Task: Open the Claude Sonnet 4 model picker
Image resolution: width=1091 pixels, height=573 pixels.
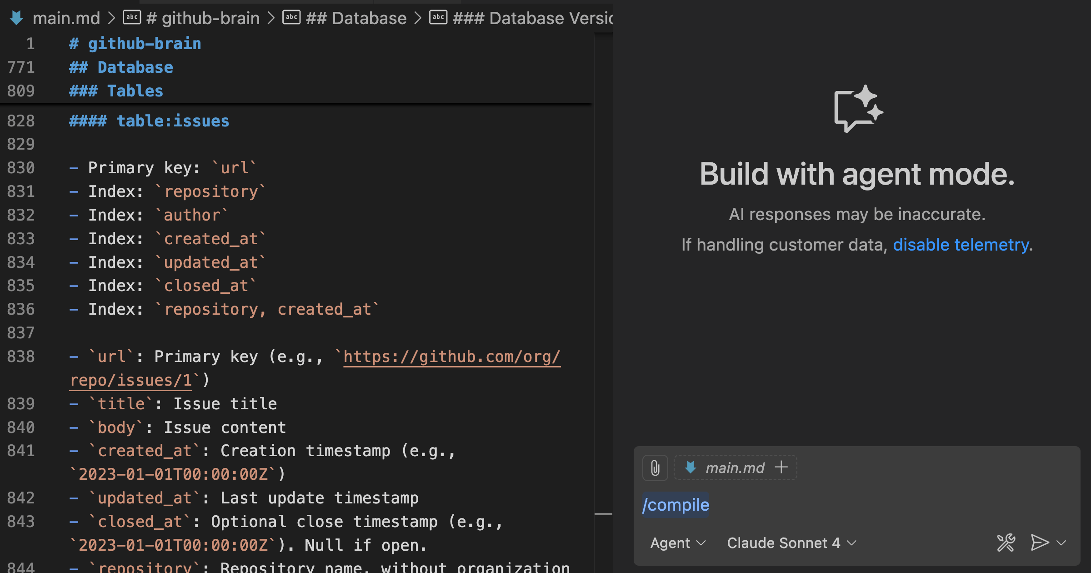Action: pyautogui.click(x=791, y=543)
